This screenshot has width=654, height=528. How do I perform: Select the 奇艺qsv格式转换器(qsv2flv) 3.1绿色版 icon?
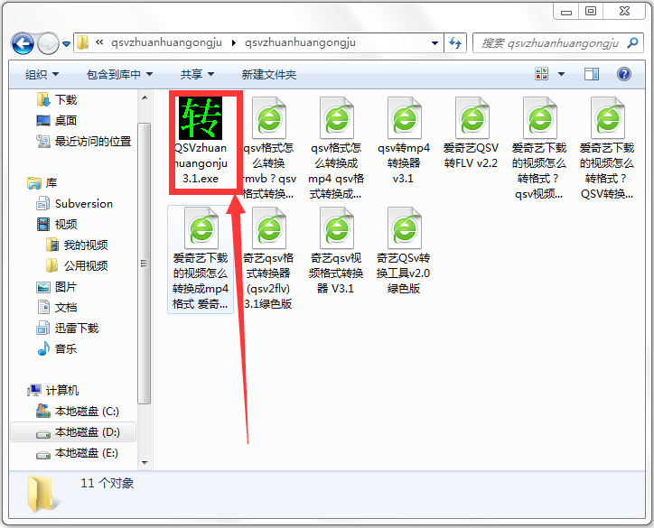coord(269,228)
